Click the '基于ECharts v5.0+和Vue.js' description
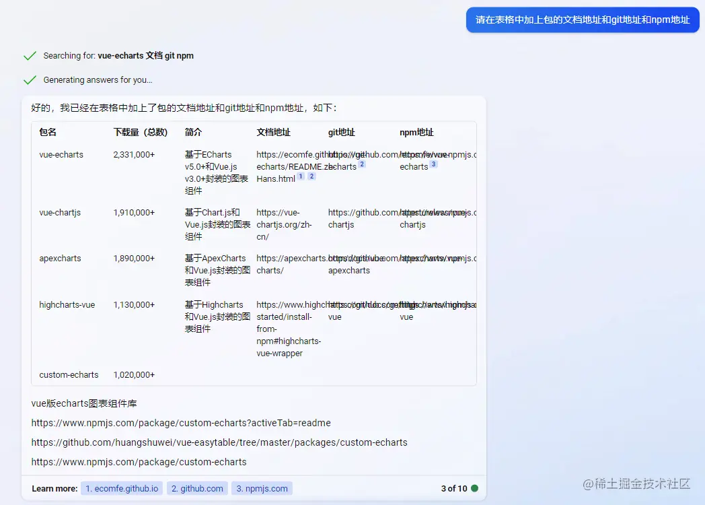705x505 pixels. [x=216, y=173]
